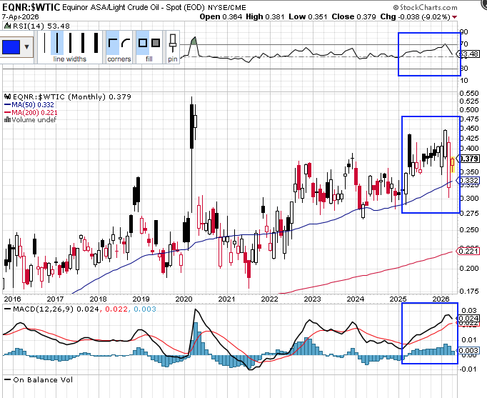
Task: Click the High 0.381 value
Action: pos(265,16)
